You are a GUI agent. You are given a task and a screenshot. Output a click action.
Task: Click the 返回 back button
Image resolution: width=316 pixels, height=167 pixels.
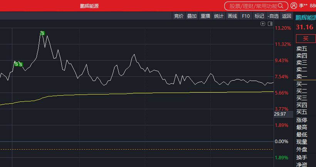(x=287, y=16)
